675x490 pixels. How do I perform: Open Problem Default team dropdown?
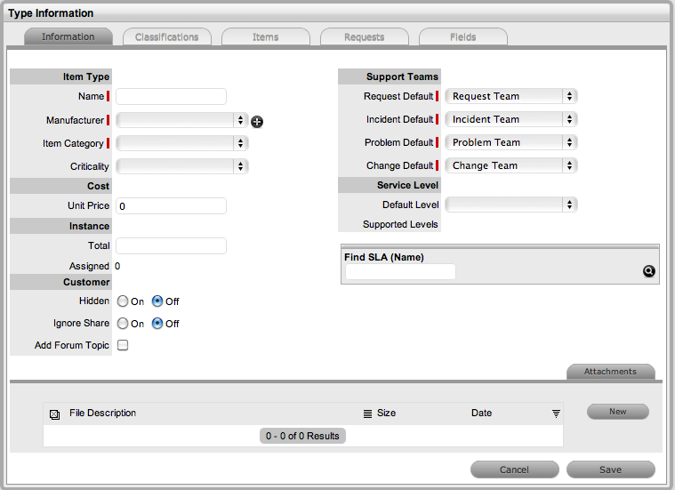coord(511,142)
